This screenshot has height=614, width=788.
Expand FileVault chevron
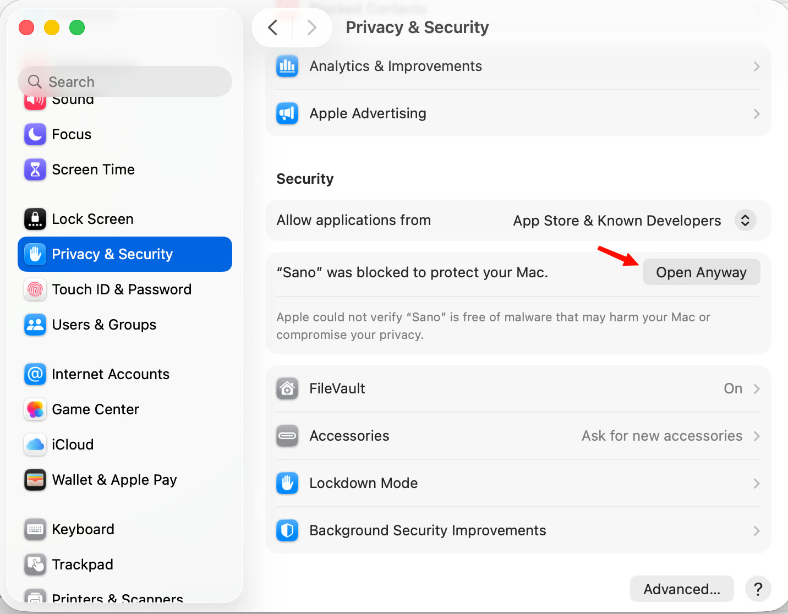(x=757, y=389)
